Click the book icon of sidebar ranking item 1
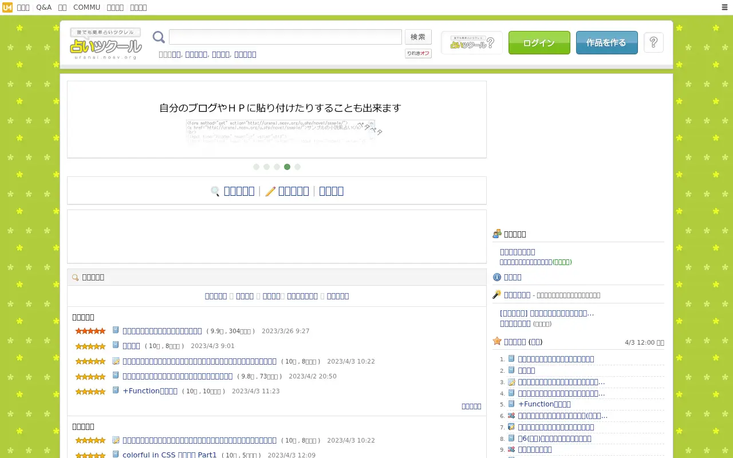Viewport: 733px width, 458px height. [512, 359]
